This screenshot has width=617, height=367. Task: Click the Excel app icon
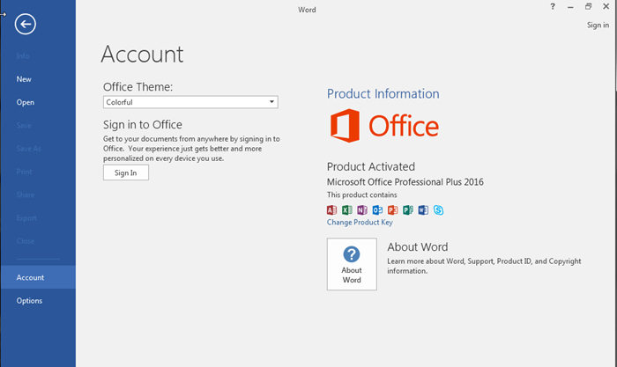click(347, 209)
